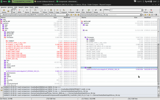Select left file WIFI_RAM_CODE_MT6582
Screen dimensions: 160x100
(x=17, y=55)
